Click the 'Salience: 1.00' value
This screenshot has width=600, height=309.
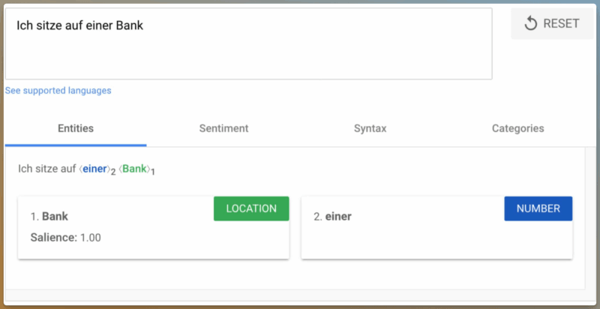65,238
